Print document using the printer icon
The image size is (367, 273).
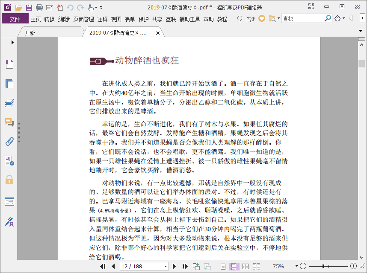(39, 8)
